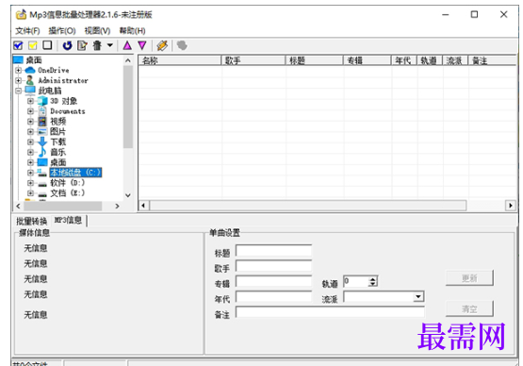Click the 此电脑 computer icon
The image size is (523, 366).
tap(30, 91)
